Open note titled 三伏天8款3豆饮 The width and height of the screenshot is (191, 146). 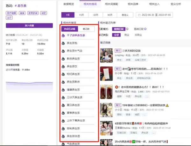[x=131, y=51]
